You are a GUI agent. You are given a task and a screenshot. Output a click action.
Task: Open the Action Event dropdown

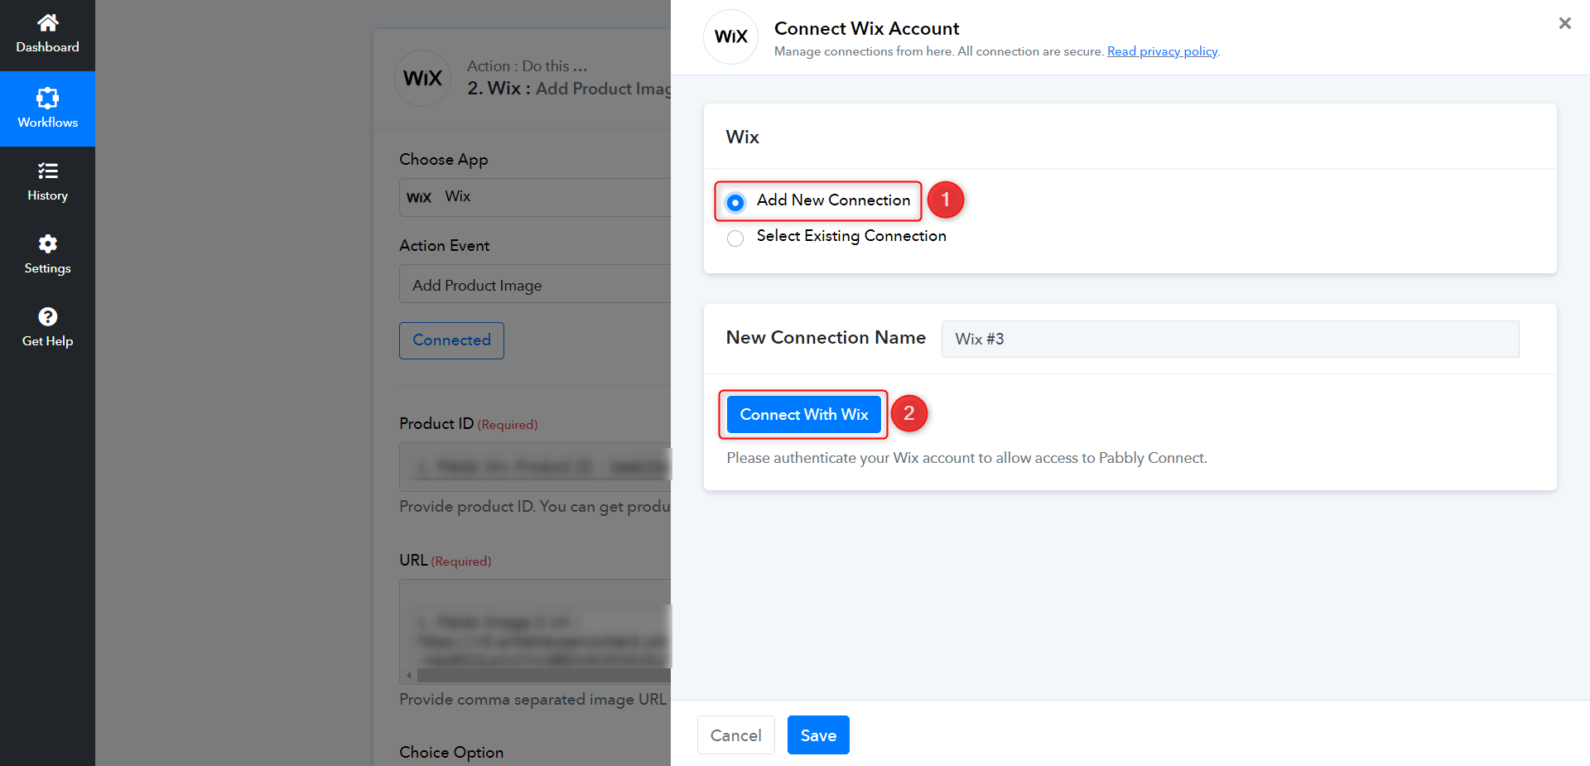tap(535, 284)
